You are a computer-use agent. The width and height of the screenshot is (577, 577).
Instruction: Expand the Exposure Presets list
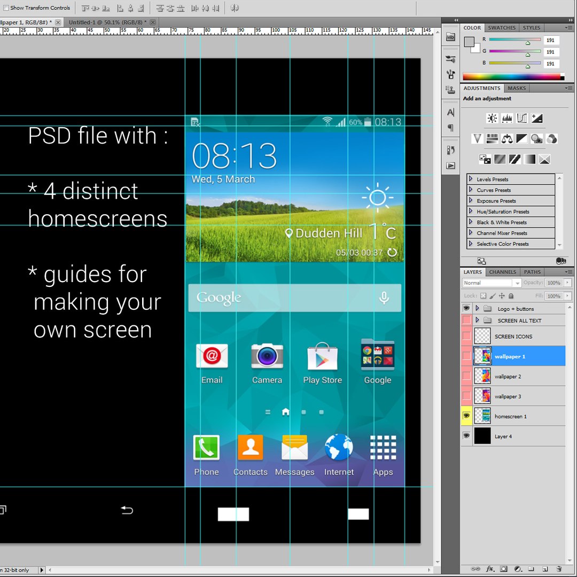(471, 200)
